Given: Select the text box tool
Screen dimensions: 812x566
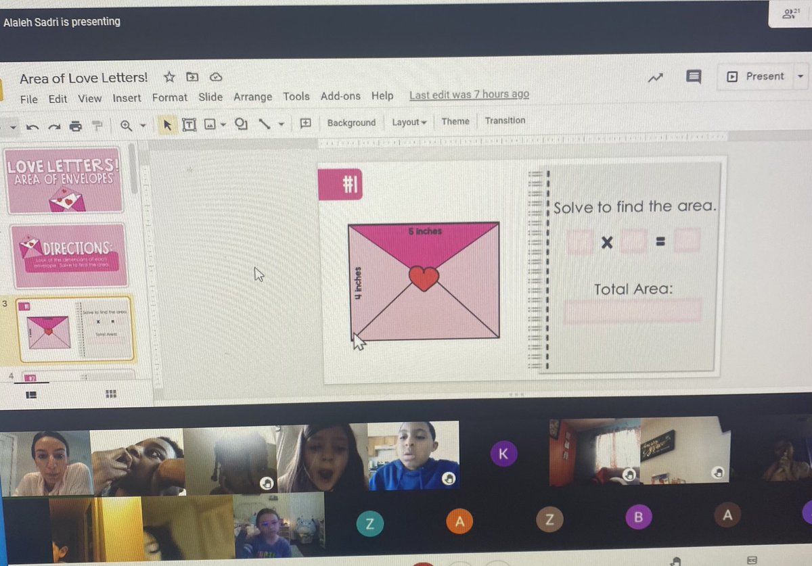Looking at the screenshot, I should (189, 124).
